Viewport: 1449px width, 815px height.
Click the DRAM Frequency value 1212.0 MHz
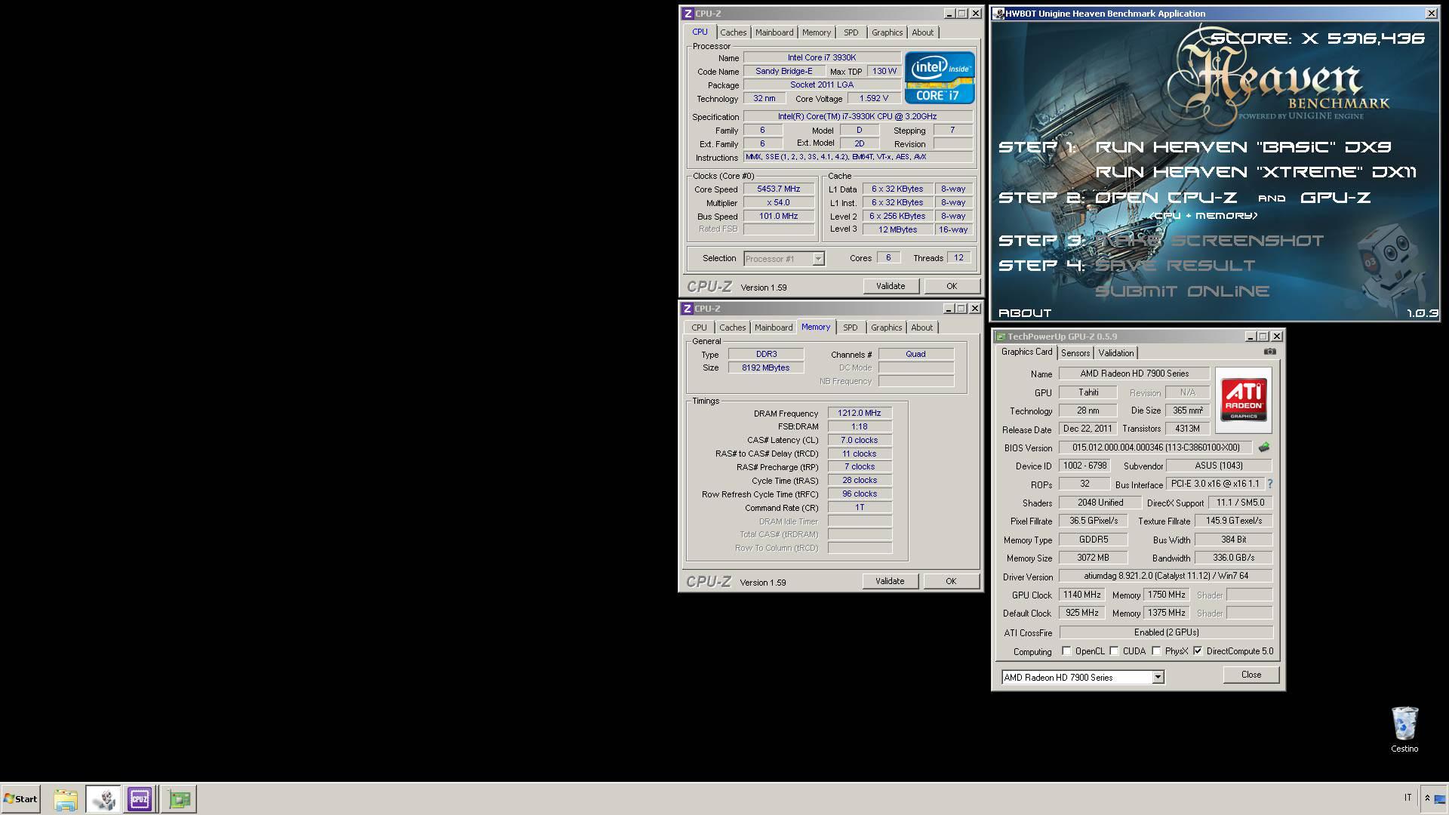tap(860, 413)
